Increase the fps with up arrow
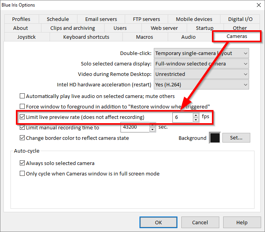 [196, 115]
